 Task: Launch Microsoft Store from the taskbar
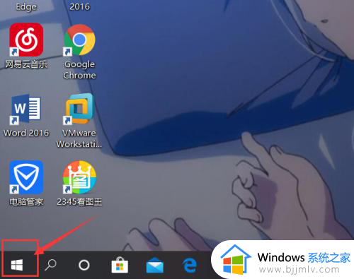(120, 265)
